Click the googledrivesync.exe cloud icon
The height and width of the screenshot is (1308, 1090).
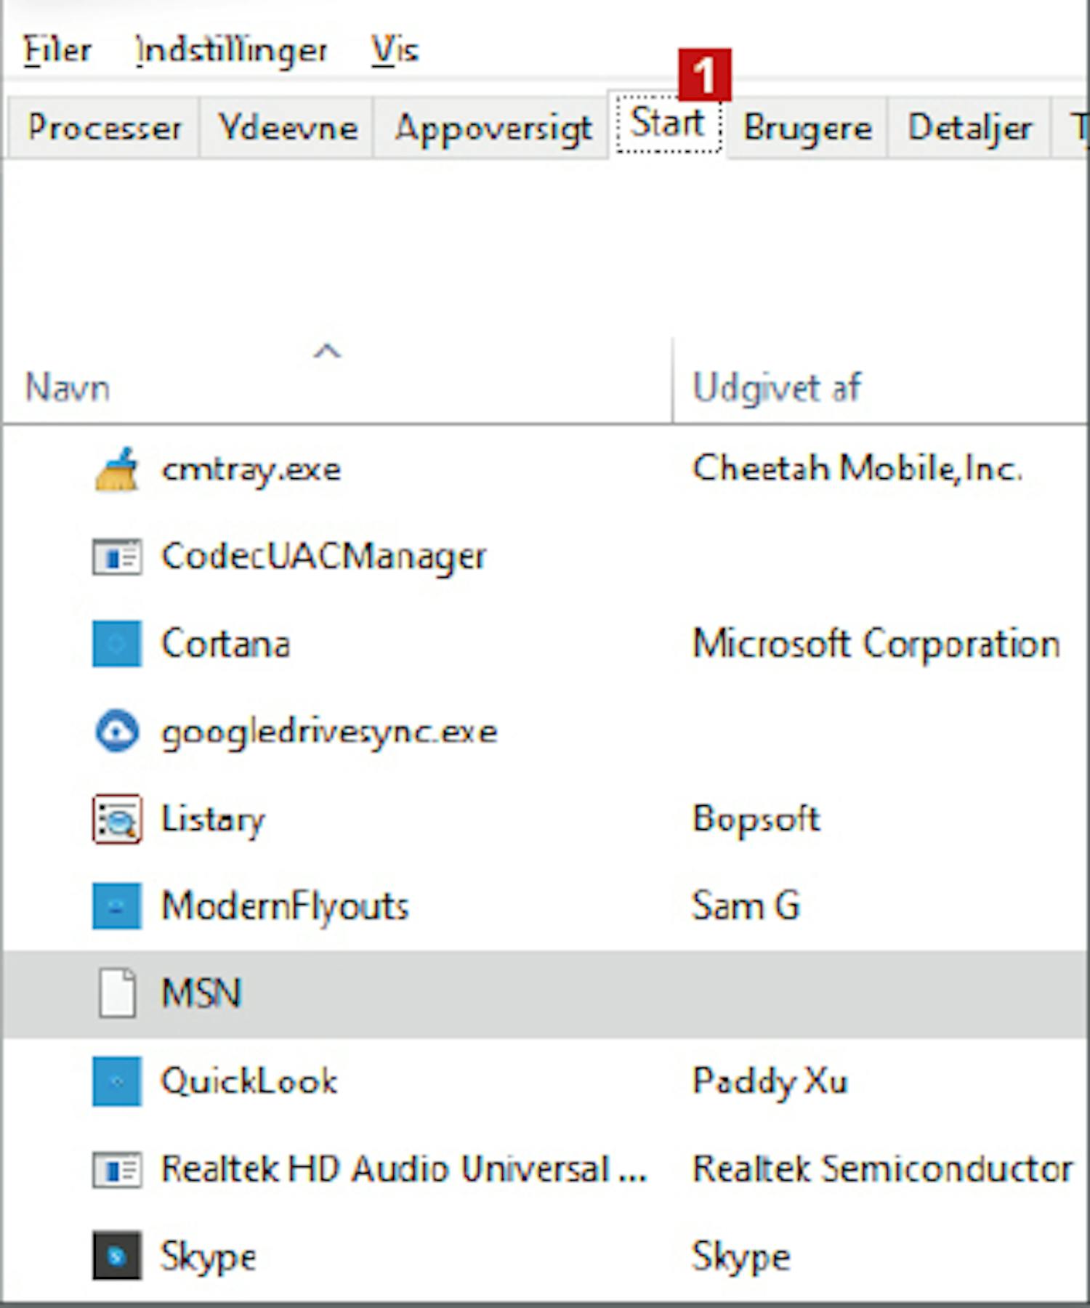pos(116,731)
